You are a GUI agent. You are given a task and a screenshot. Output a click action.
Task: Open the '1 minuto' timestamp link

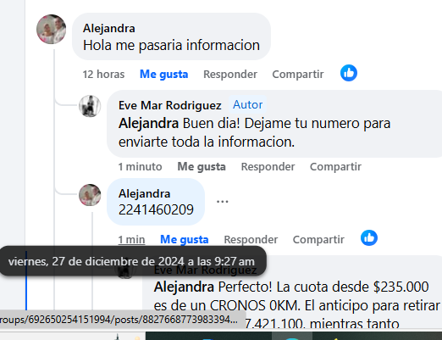pyautogui.click(x=140, y=167)
